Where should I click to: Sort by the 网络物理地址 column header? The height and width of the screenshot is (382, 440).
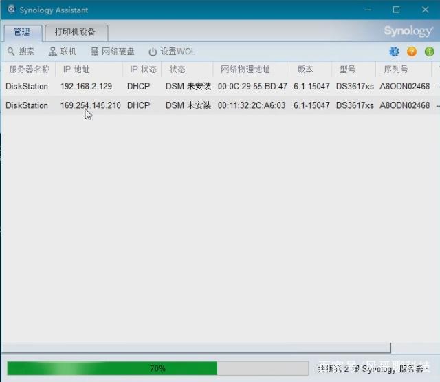pos(251,70)
